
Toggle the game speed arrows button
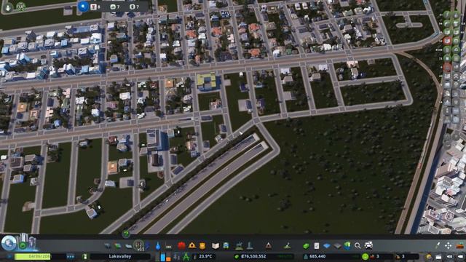71,257
